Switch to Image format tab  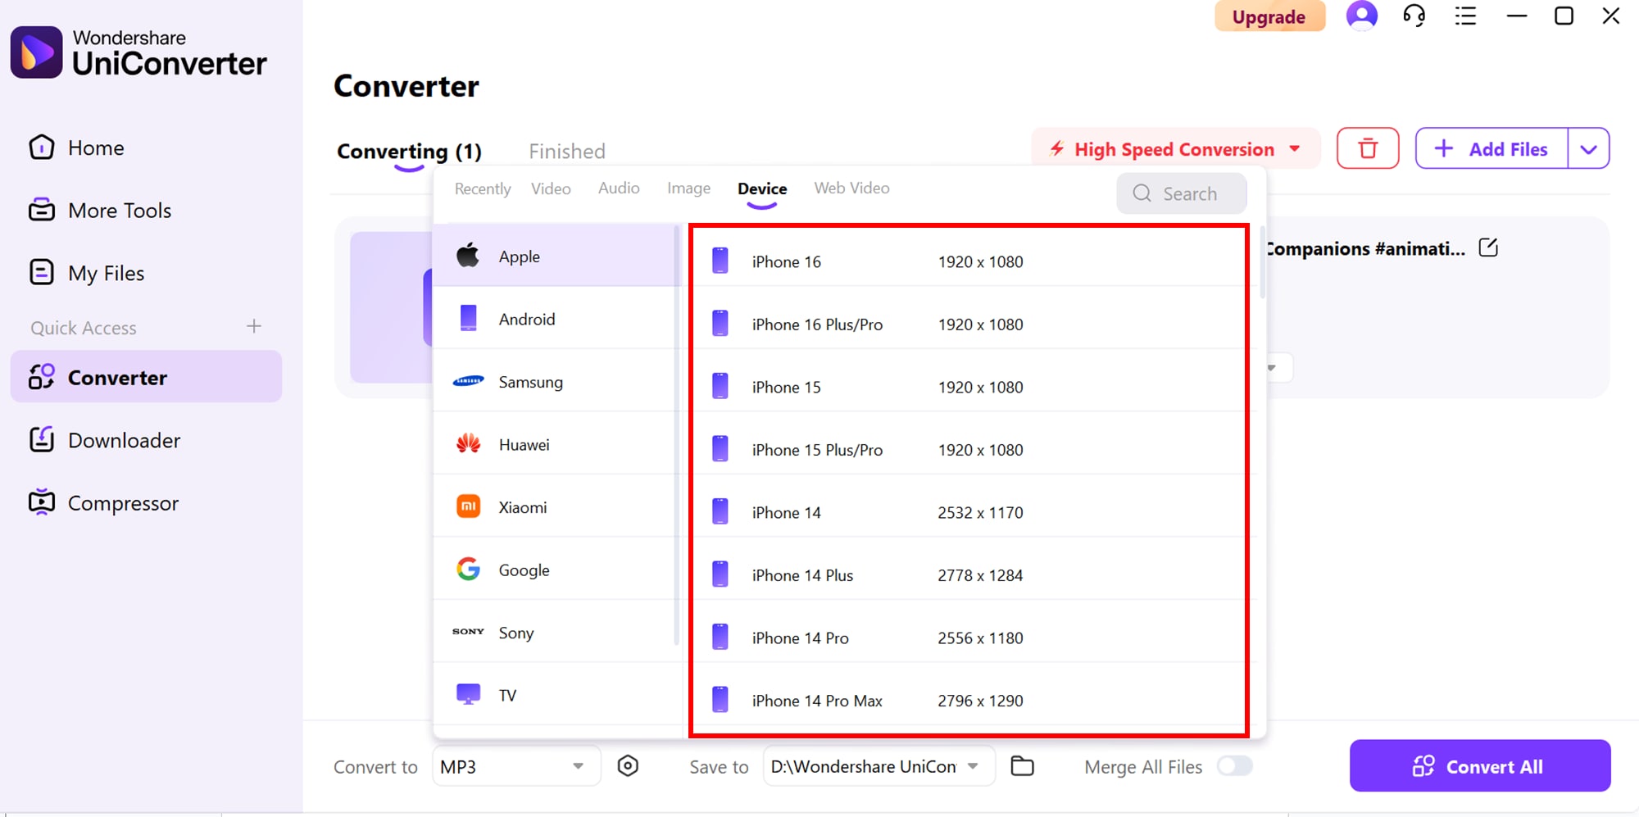pos(688,188)
